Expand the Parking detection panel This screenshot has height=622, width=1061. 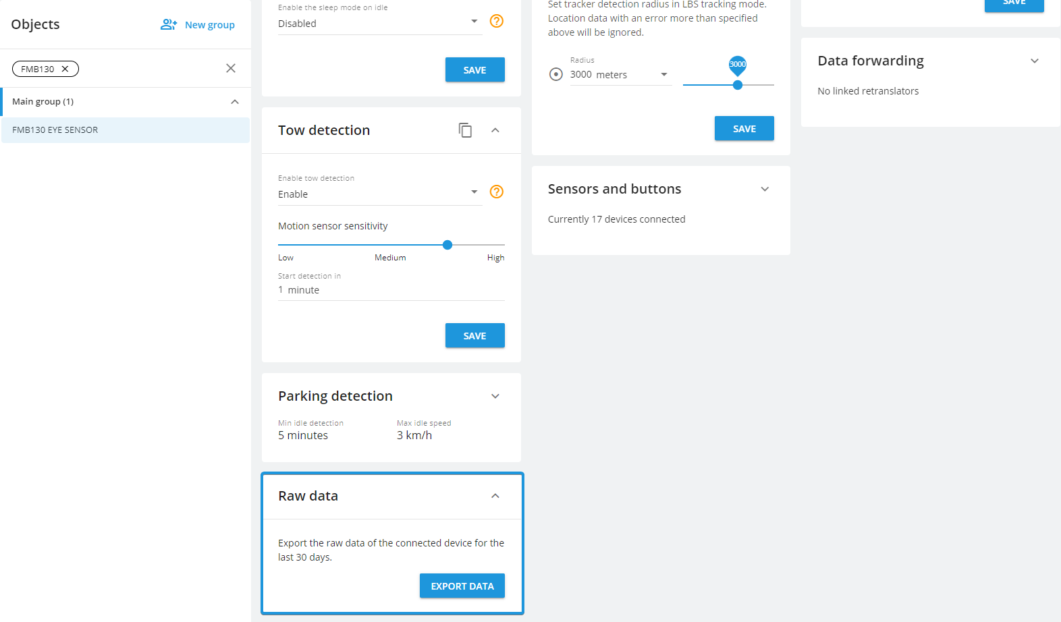click(x=495, y=396)
